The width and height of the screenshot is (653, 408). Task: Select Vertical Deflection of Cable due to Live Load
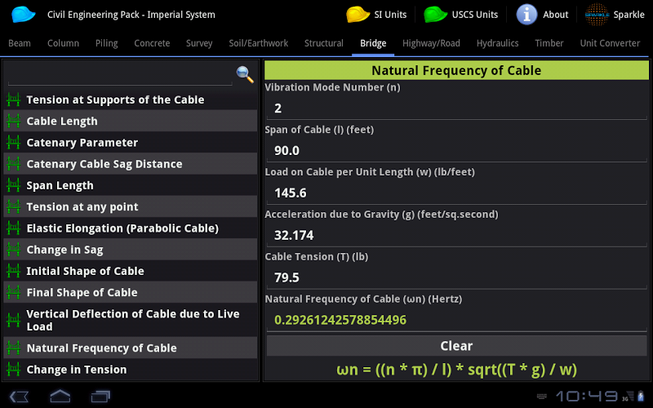click(131, 320)
